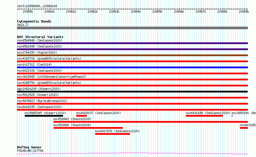256x157 pixels.
Task: Open the Cytogenetic Bands track heading
Action: click(x=34, y=21)
